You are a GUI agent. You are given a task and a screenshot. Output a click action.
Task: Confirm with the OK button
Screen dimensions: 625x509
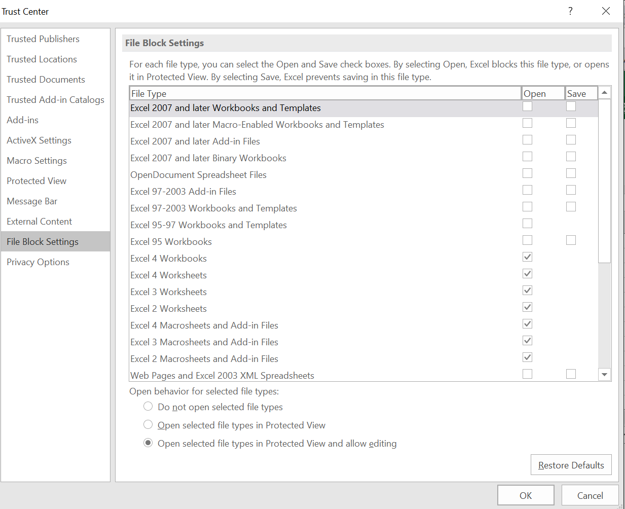pos(526,495)
